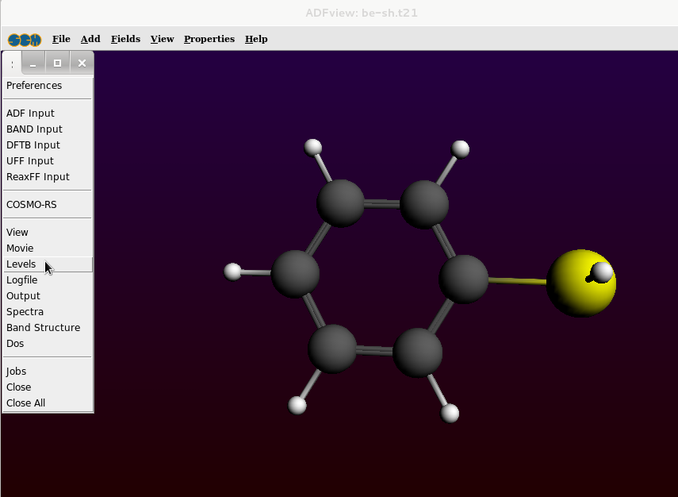
Task: Select Preferences in the popup menu
Action: 34,86
